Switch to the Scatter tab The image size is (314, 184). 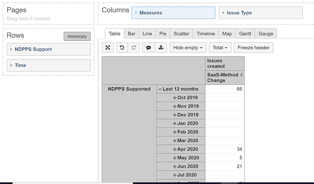point(182,34)
